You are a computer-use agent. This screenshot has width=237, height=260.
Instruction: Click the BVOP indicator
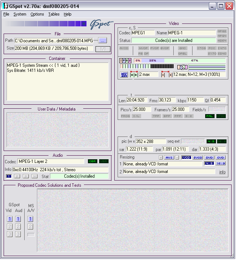(x=165, y=48)
